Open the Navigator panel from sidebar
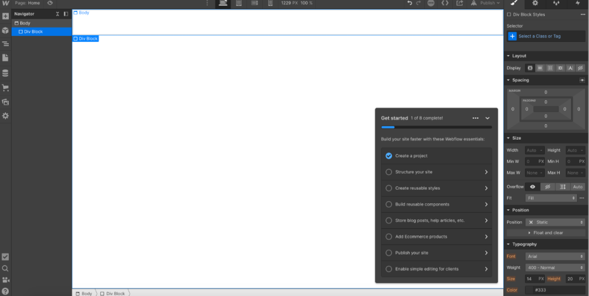Image resolution: width=589 pixels, height=296 pixels. pyautogui.click(x=5, y=44)
